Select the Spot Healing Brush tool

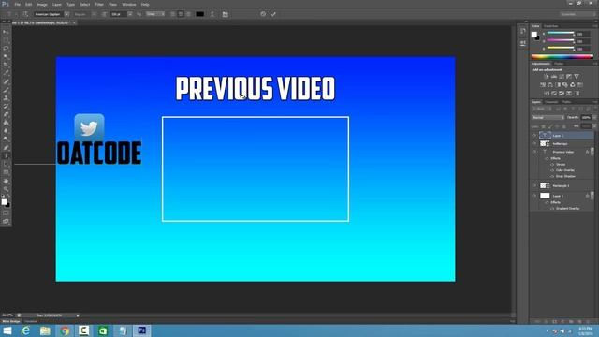[6, 81]
